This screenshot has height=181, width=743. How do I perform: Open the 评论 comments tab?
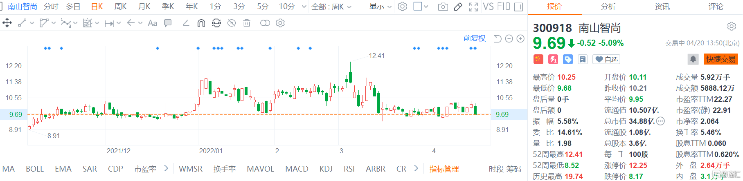coord(716,7)
